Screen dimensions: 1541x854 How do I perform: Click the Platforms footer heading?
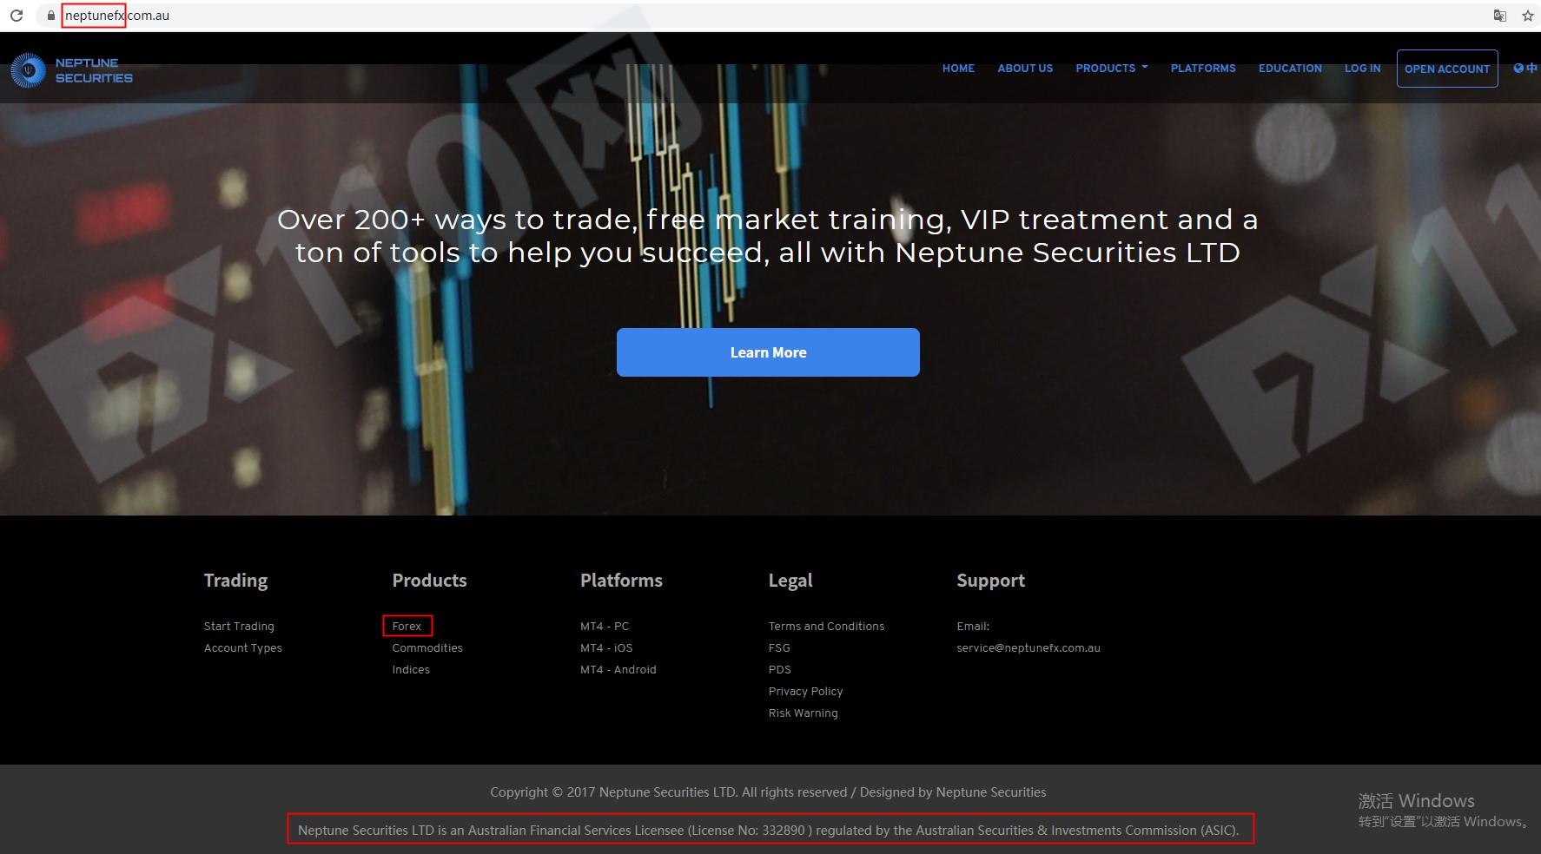[x=621, y=580]
